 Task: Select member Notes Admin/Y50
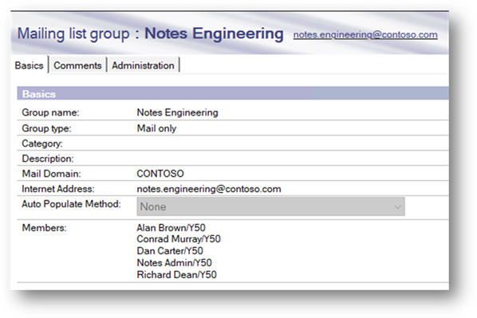point(175,263)
